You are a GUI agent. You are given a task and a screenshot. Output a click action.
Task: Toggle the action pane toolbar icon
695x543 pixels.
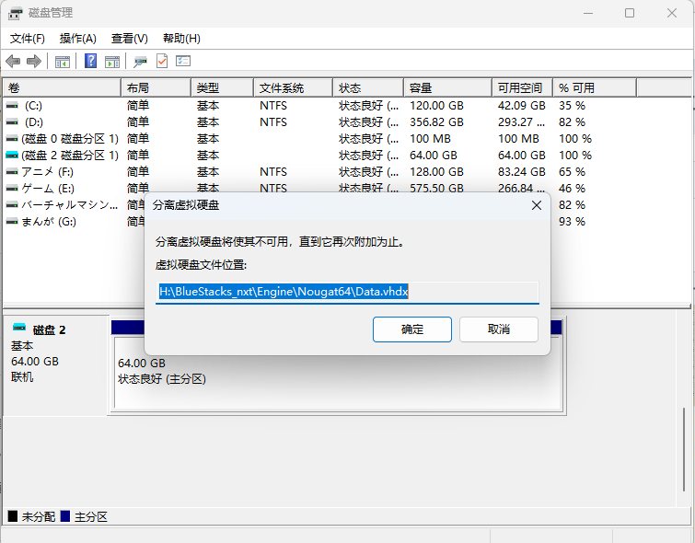tap(112, 61)
